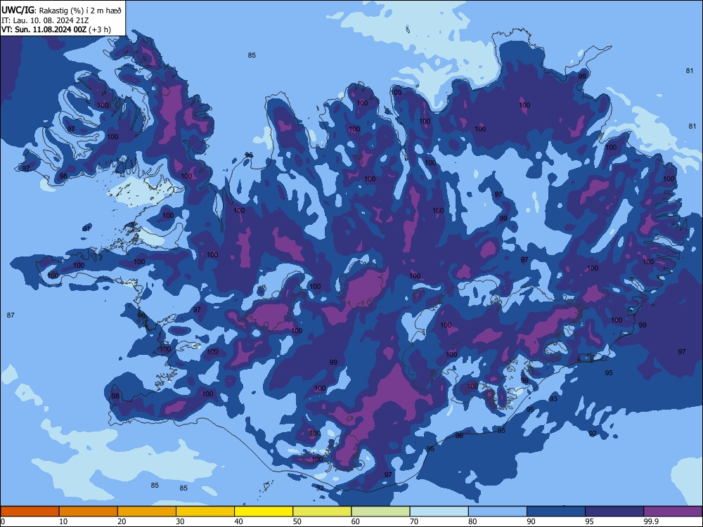The image size is (703, 527).
Task: Click the humidity value '93' on the map
Action: (x=553, y=399)
